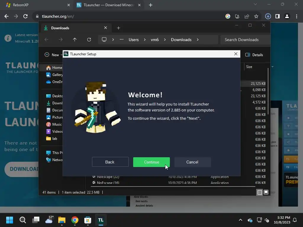Open Music in Explorer sidebar

tap(54, 124)
